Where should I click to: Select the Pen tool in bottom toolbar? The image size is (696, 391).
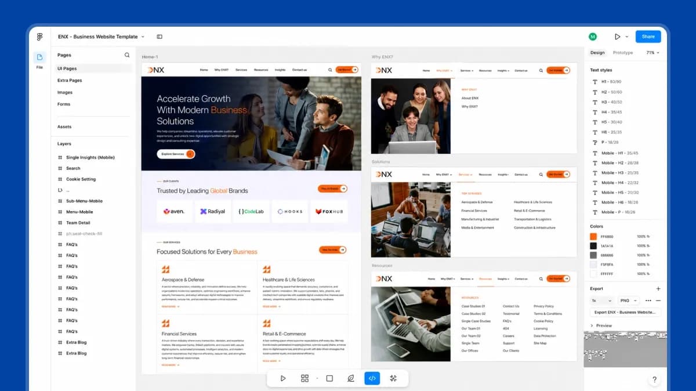(350, 378)
